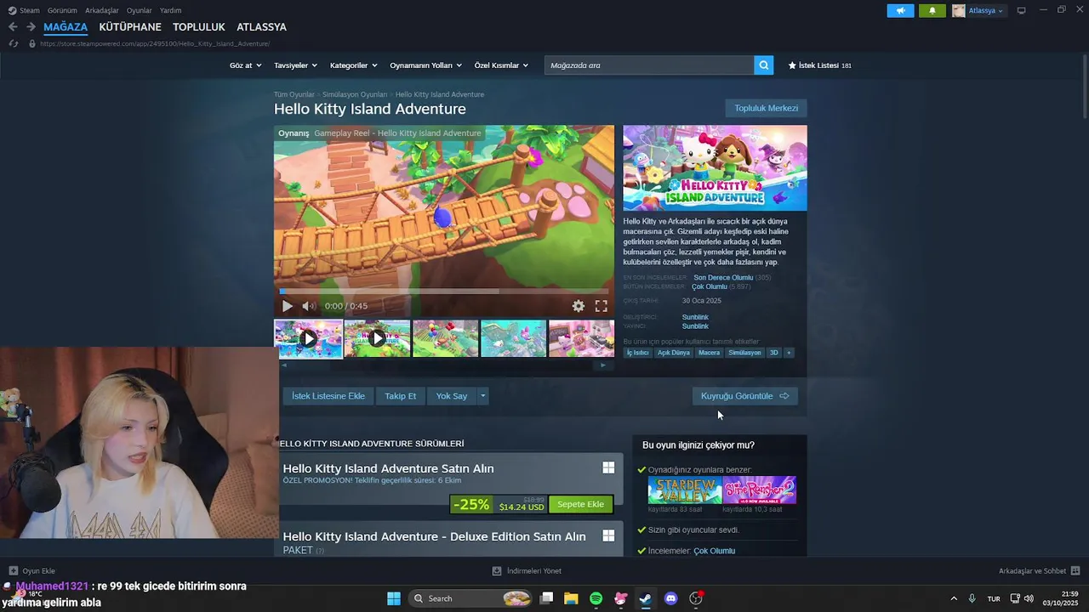The width and height of the screenshot is (1089, 612).
Task: Expand the Kategoriler dropdown
Action: coord(353,65)
